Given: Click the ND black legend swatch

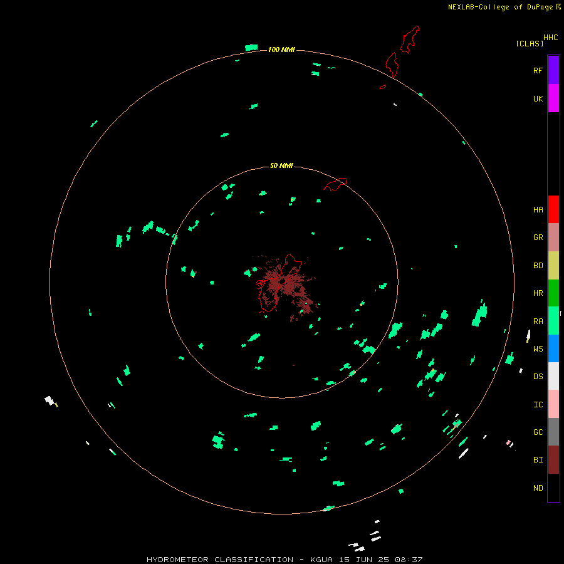Looking at the screenshot, I should coord(553,488).
